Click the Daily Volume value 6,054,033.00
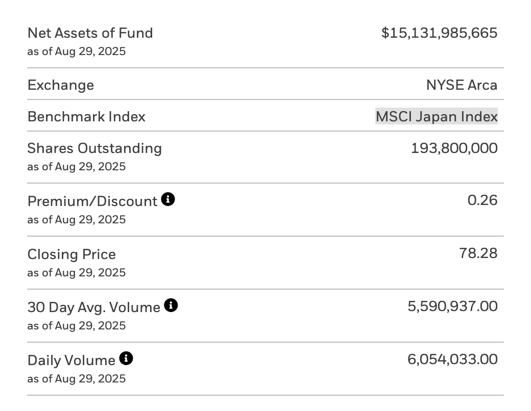The height and width of the screenshot is (411, 531). (x=452, y=359)
